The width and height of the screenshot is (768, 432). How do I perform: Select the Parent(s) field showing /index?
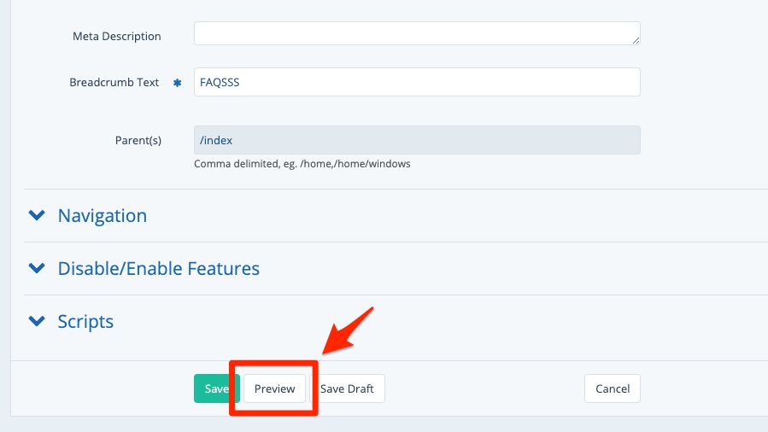(416, 140)
